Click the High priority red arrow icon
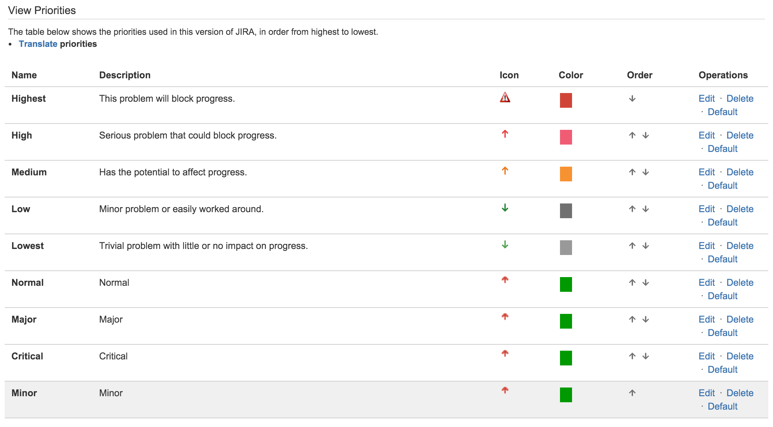Viewport: 773px width, 427px height. pos(505,134)
